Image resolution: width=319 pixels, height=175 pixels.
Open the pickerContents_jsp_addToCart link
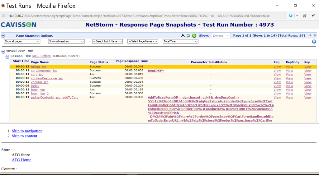pyautogui.click(x=55, y=98)
